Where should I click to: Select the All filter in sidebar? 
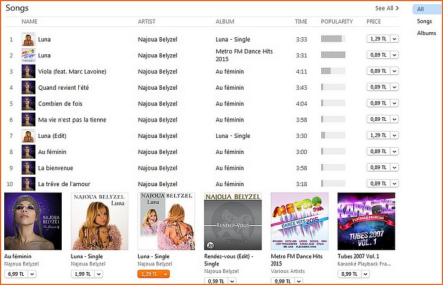point(420,9)
